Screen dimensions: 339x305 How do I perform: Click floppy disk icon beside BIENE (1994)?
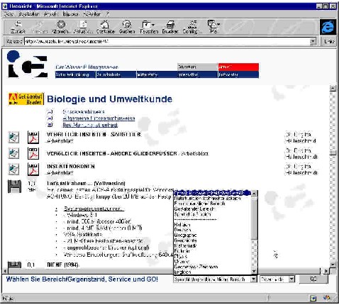click(x=14, y=265)
